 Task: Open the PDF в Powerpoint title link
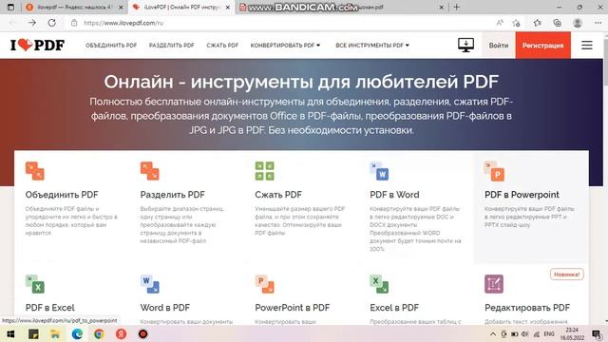click(x=522, y=195)
